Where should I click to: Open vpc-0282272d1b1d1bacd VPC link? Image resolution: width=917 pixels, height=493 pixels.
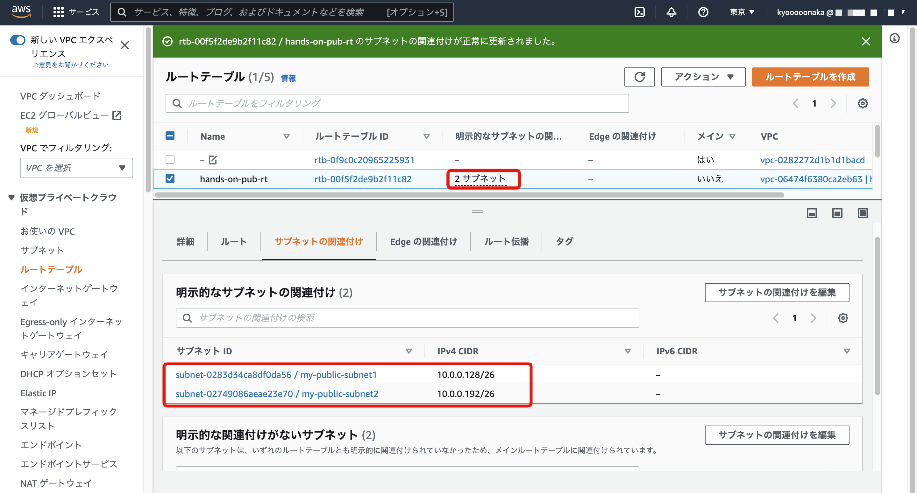tap(812, 160)
